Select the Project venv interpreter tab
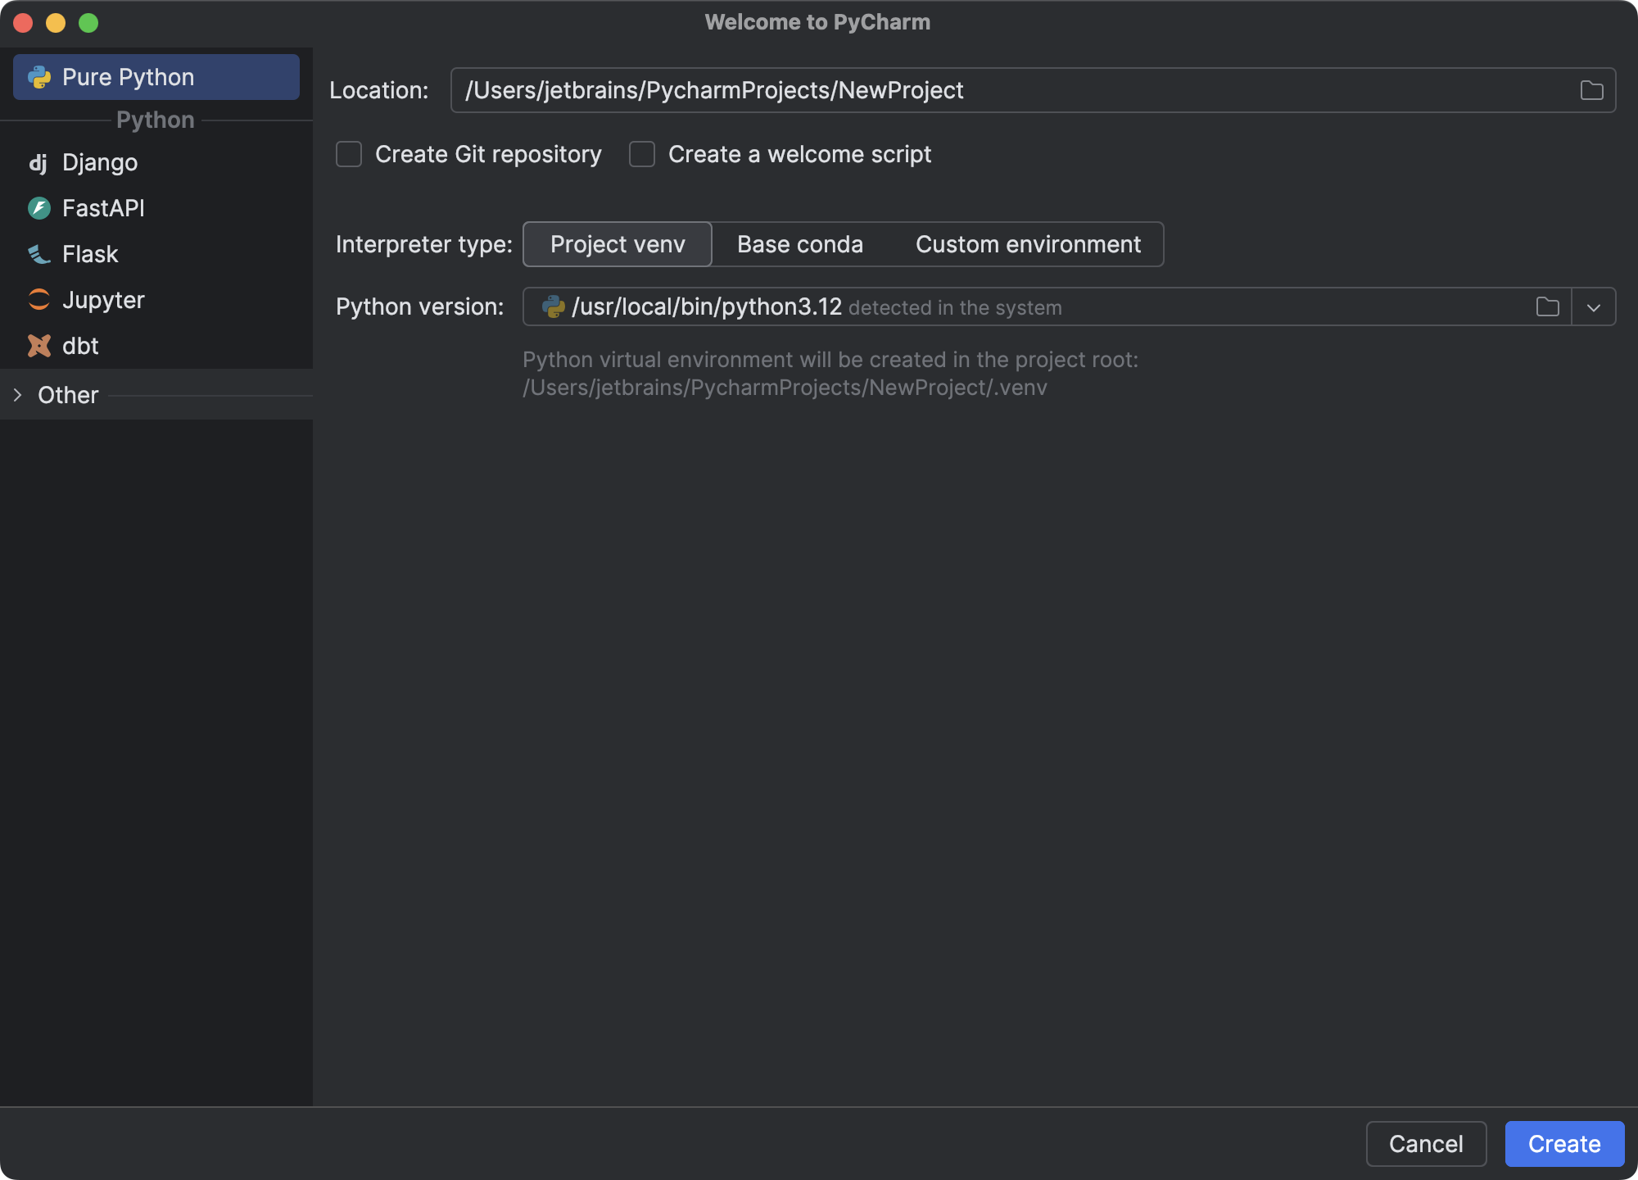Image resolution: width=1638 pixels, height=1180 pixels. coord(617,244)
